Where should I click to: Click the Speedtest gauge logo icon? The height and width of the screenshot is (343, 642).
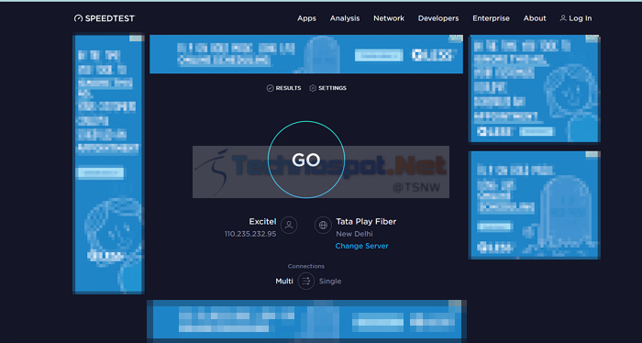click(78, 18)
